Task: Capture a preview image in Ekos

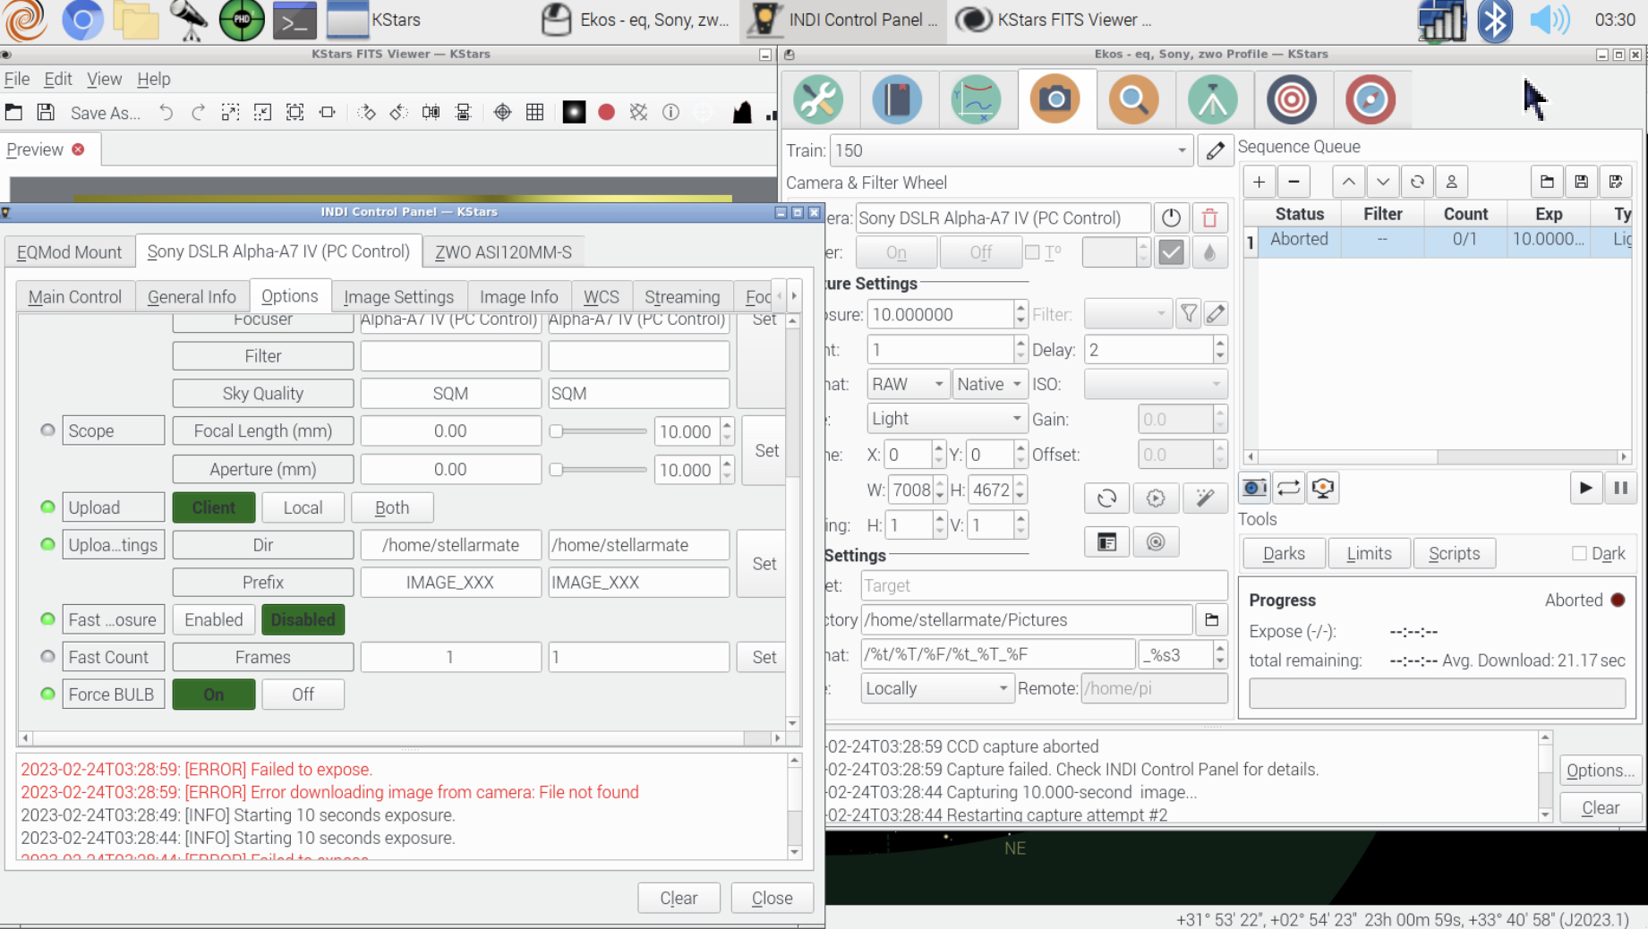Action: click(x=1254, y=488)
